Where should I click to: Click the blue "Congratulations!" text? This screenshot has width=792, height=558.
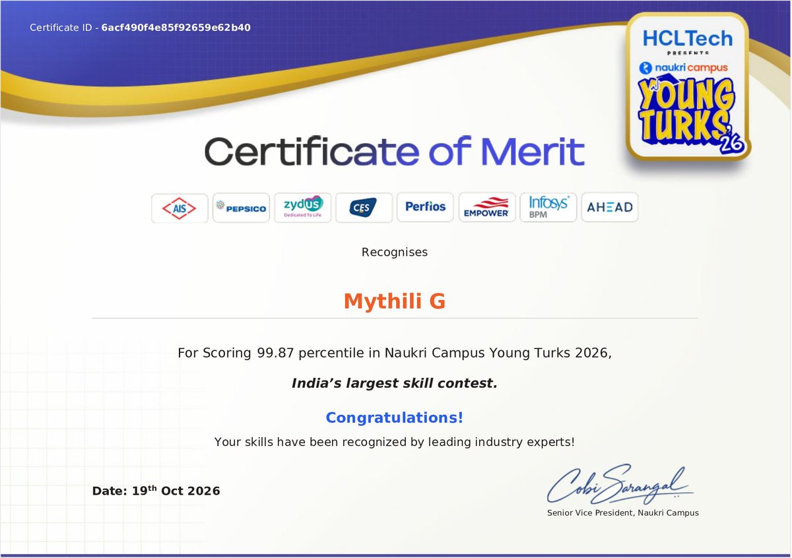coord(395,418)
